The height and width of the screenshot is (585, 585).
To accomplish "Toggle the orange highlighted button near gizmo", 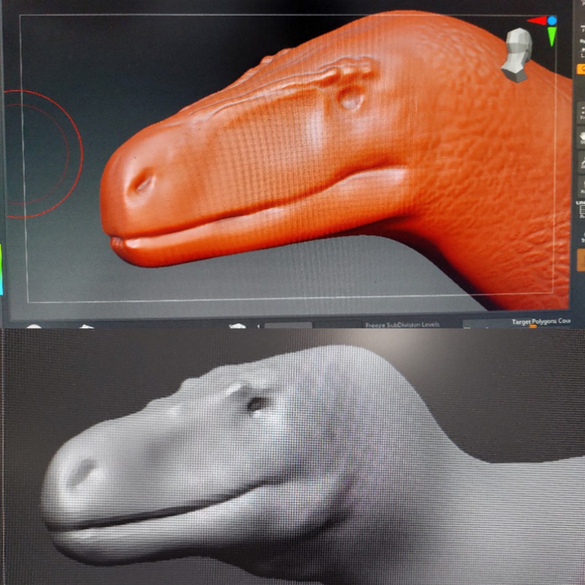I will pos(581,70).
